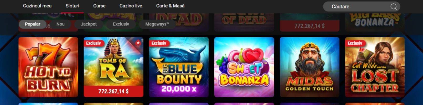423x105 pixels.
Task: Click the search magnifier icon
Action: coord(394,7)
